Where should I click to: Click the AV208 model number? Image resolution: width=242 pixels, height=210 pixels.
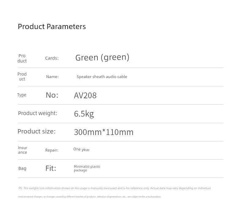tap(85, 96)
